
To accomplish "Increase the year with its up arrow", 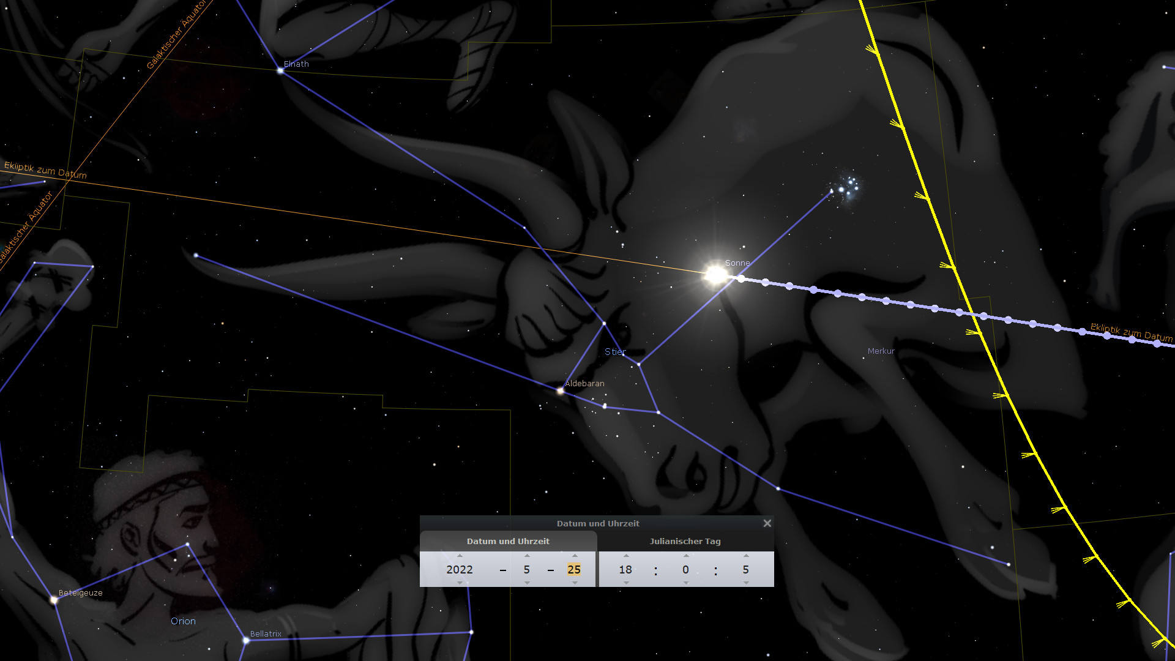I will (460, 556).
